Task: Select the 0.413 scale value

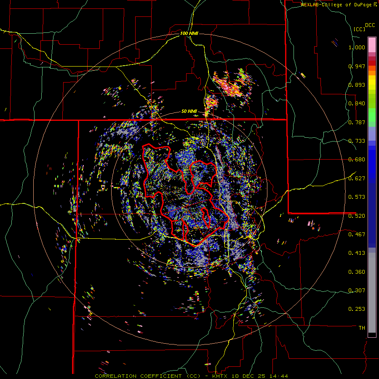Action: 357,253
